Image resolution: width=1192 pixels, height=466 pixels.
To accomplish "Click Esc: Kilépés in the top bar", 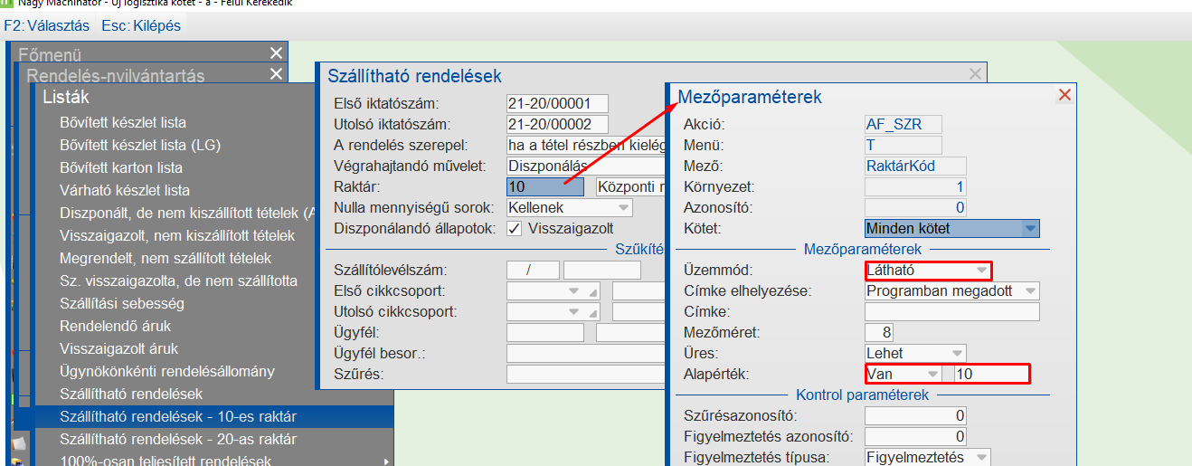I will pyautogui.click(x=141, y=25).
